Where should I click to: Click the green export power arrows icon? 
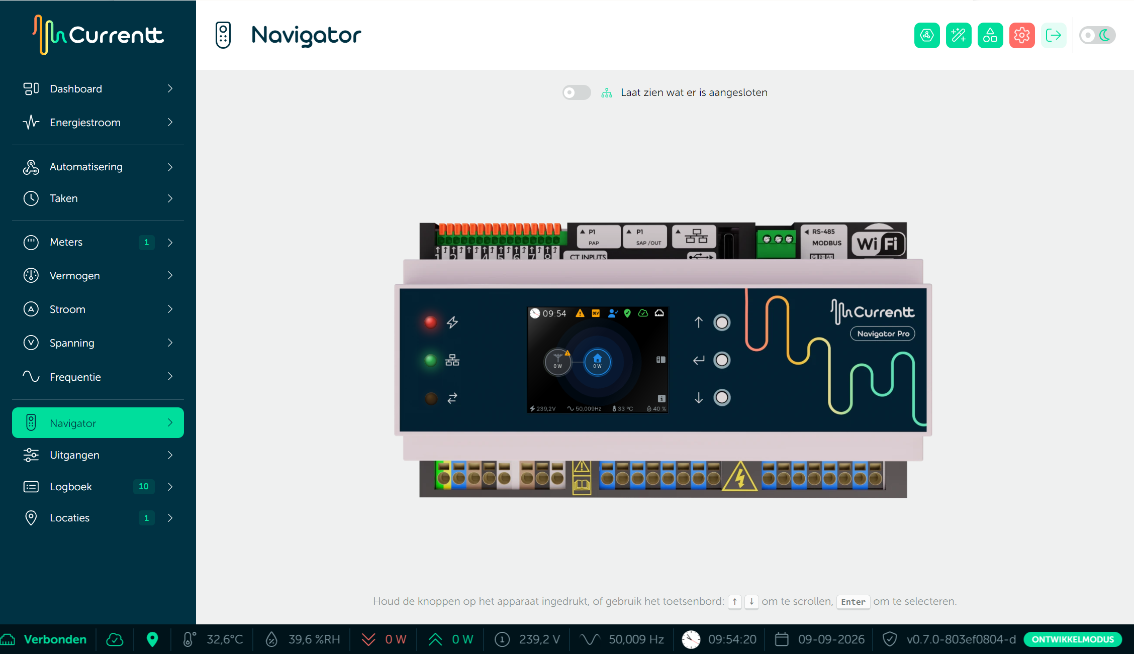tap(435, 639)
